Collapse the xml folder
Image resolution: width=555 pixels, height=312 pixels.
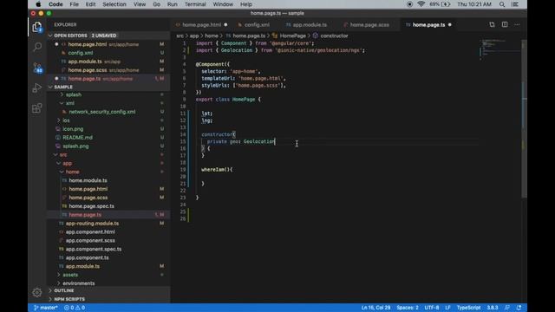(69, 103)
